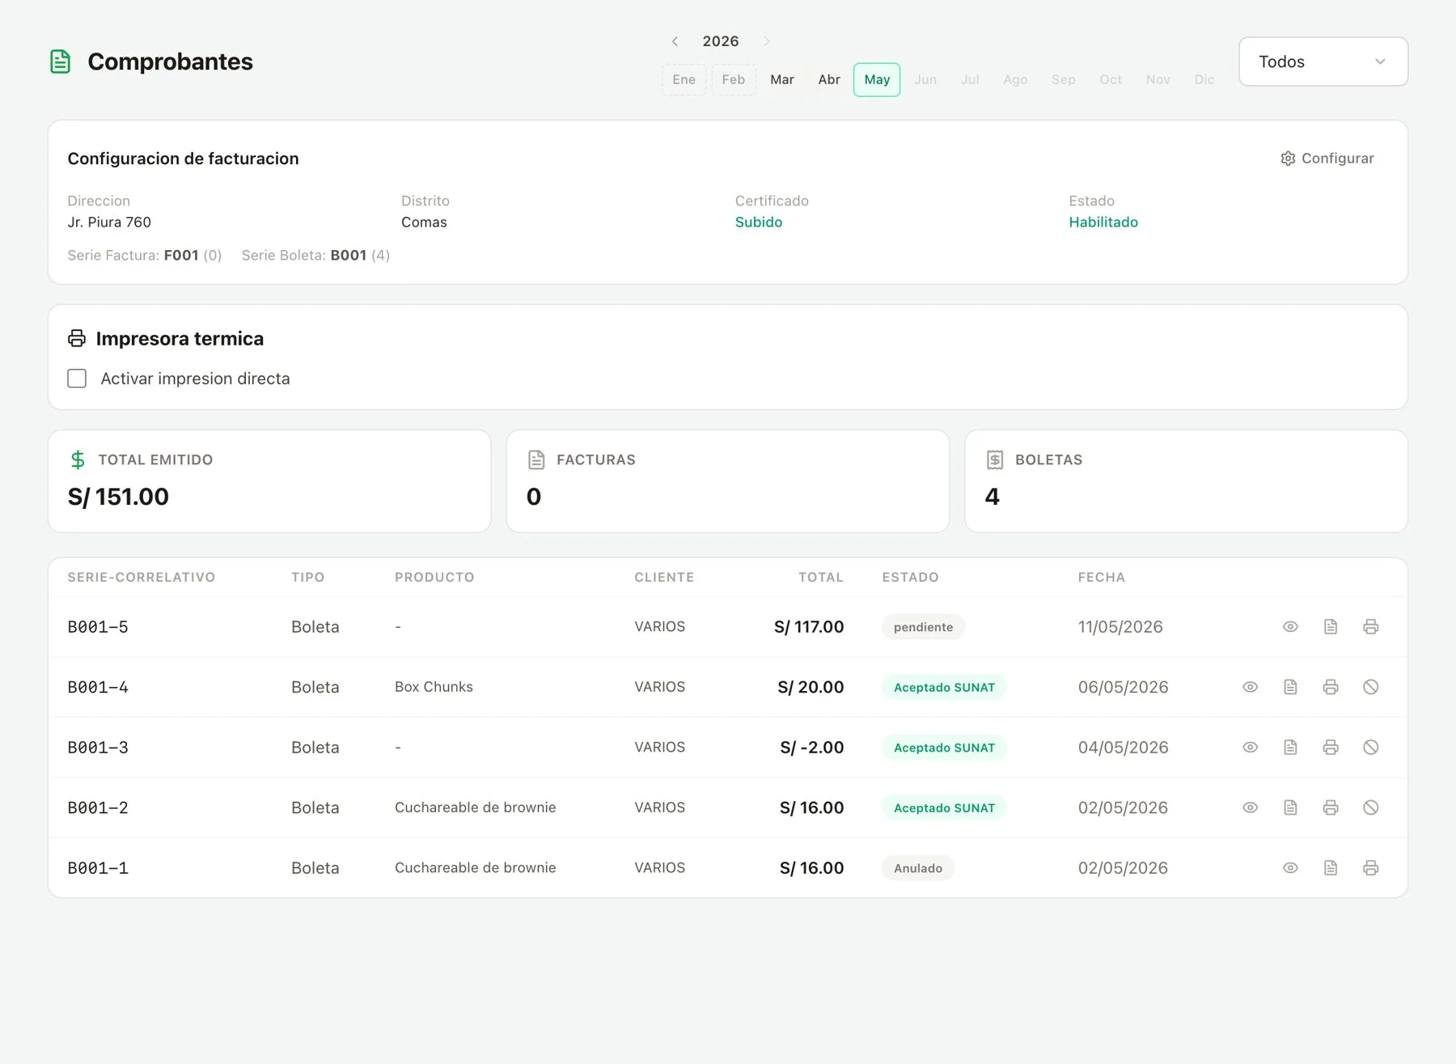View details of boleta B001-3

pyautogui.click(x=1250, y=748)
